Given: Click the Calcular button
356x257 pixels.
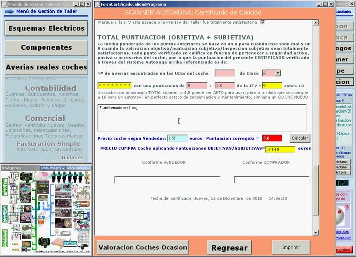Looking at the screenshot, I should [300, 138].
